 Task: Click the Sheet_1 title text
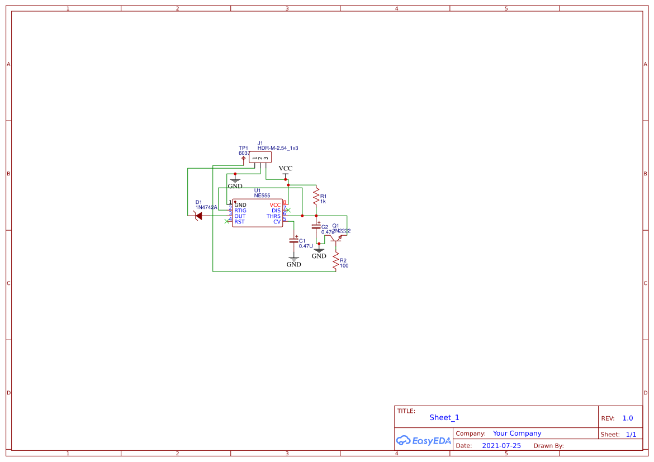pos(444,417)
